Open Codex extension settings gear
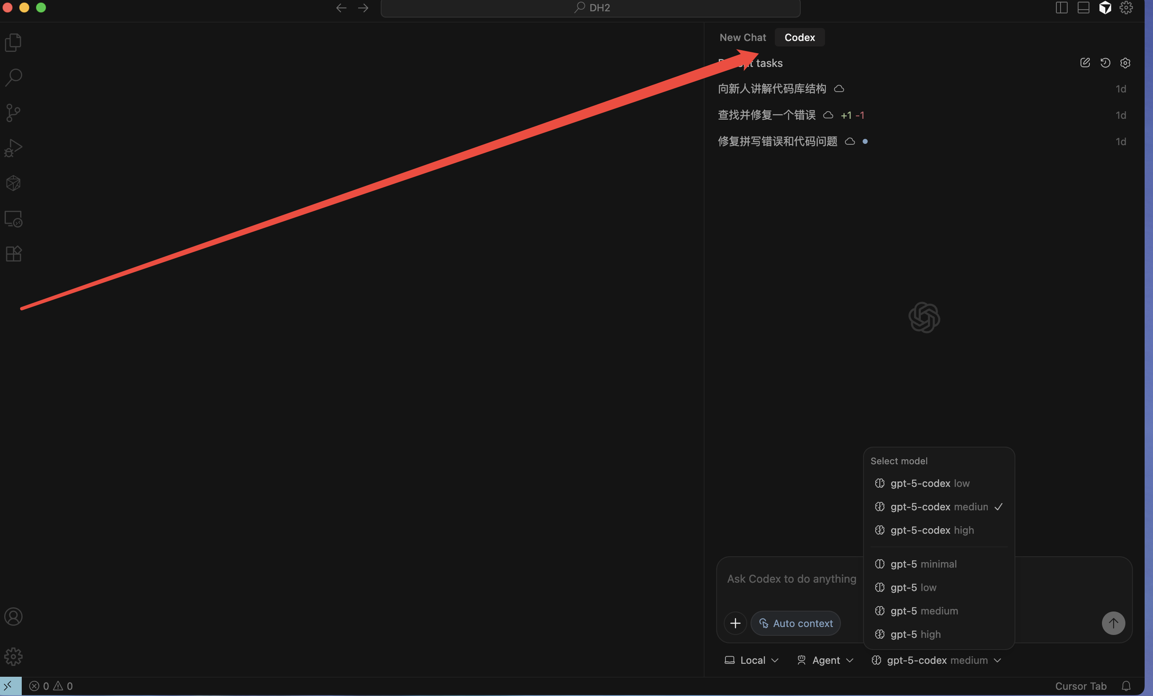 point(1125,63)
